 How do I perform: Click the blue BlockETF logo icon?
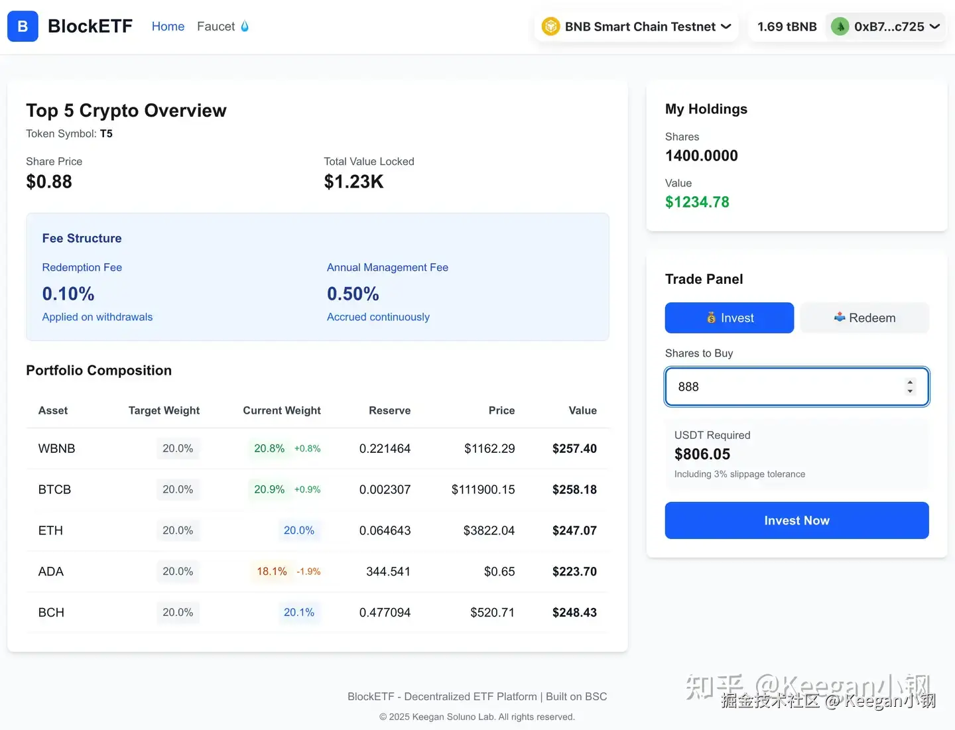click(23, 27)
